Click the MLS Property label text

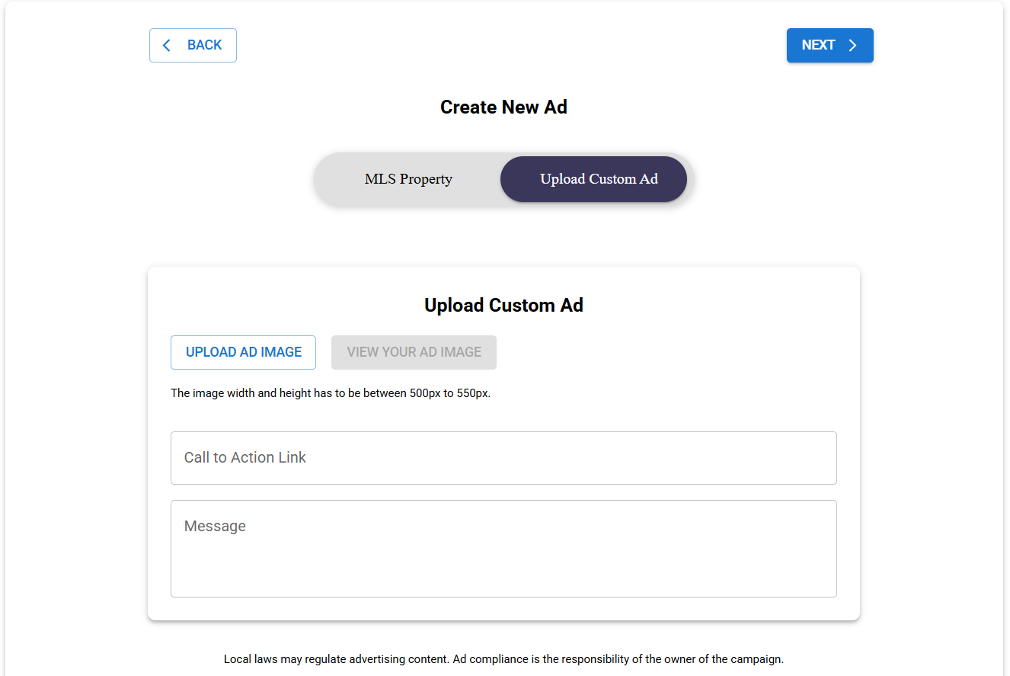coord(408,179)
